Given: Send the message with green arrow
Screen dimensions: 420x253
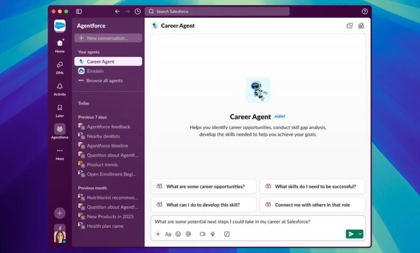Looking at the screenshot, I should tap(351, 234).
